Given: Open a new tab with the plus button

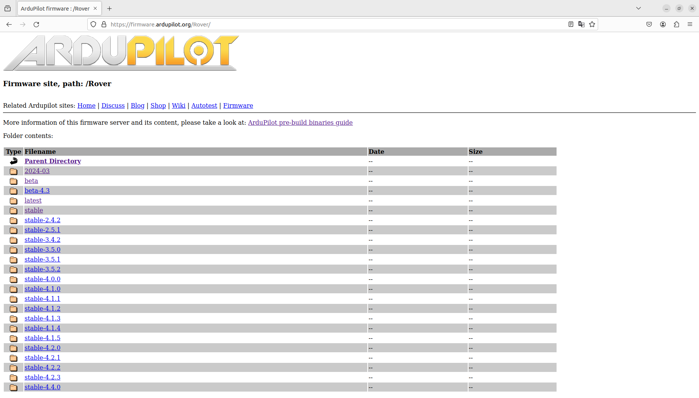Looking at the screenshot, I should point(110,8).
